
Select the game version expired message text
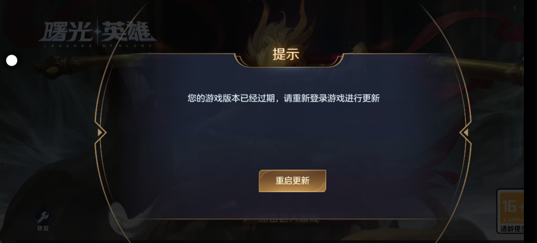point(283,98)
